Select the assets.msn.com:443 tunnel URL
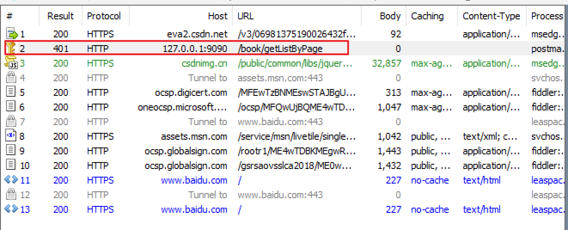Image resolution: width=568 pixels, height=230 pixels. click(280, 78)
